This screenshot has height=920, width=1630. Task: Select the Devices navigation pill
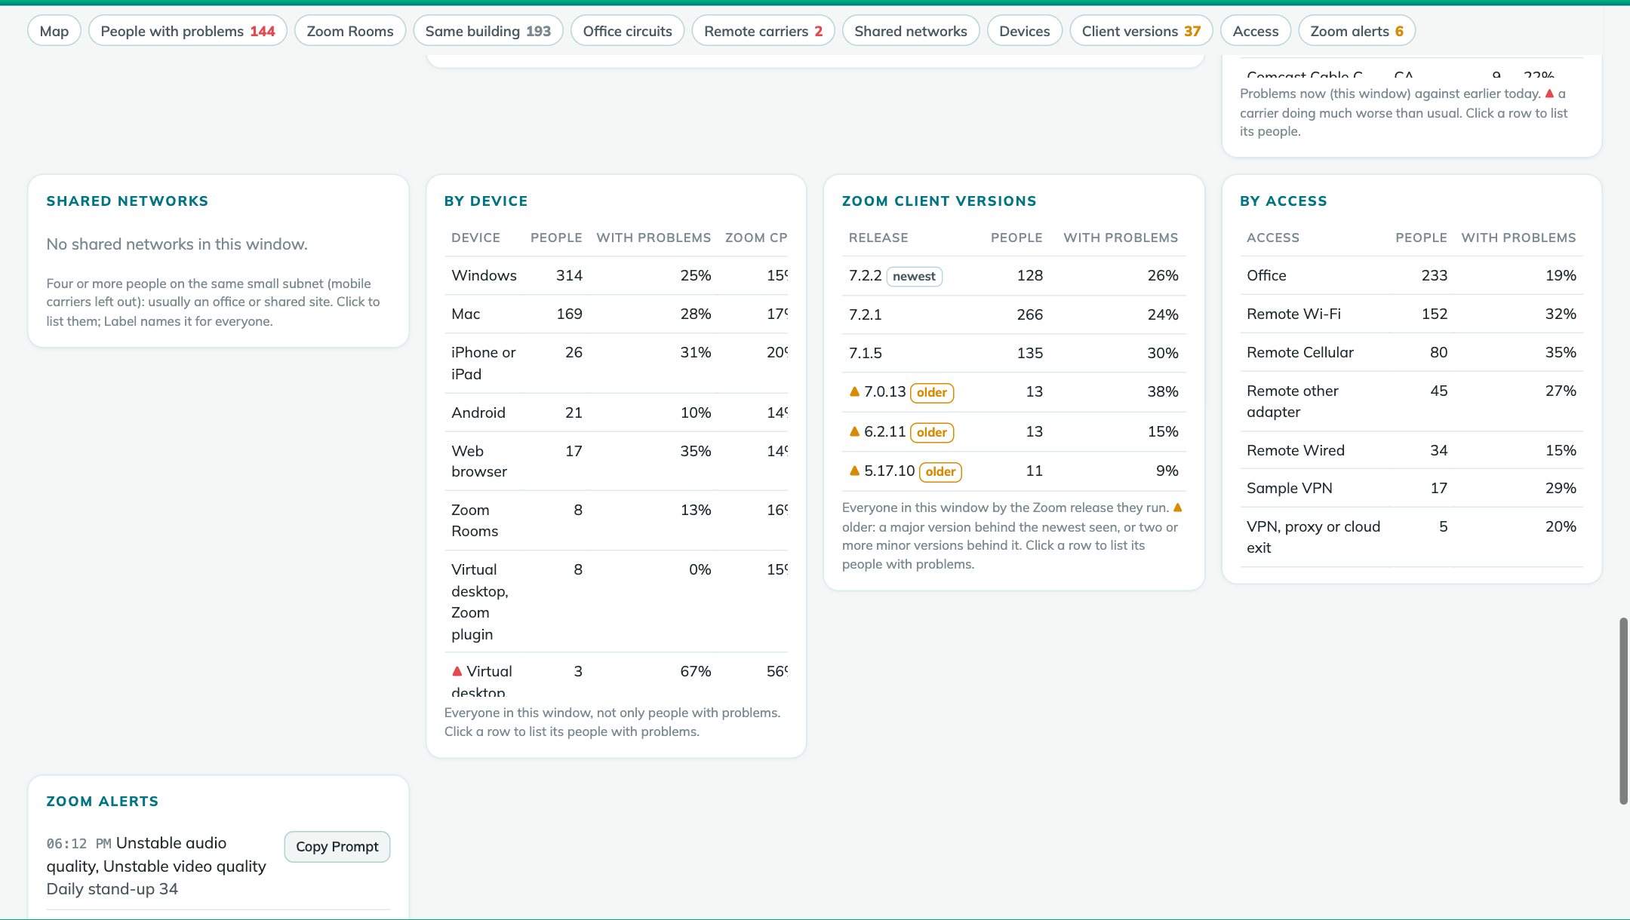click(1025, 31)
